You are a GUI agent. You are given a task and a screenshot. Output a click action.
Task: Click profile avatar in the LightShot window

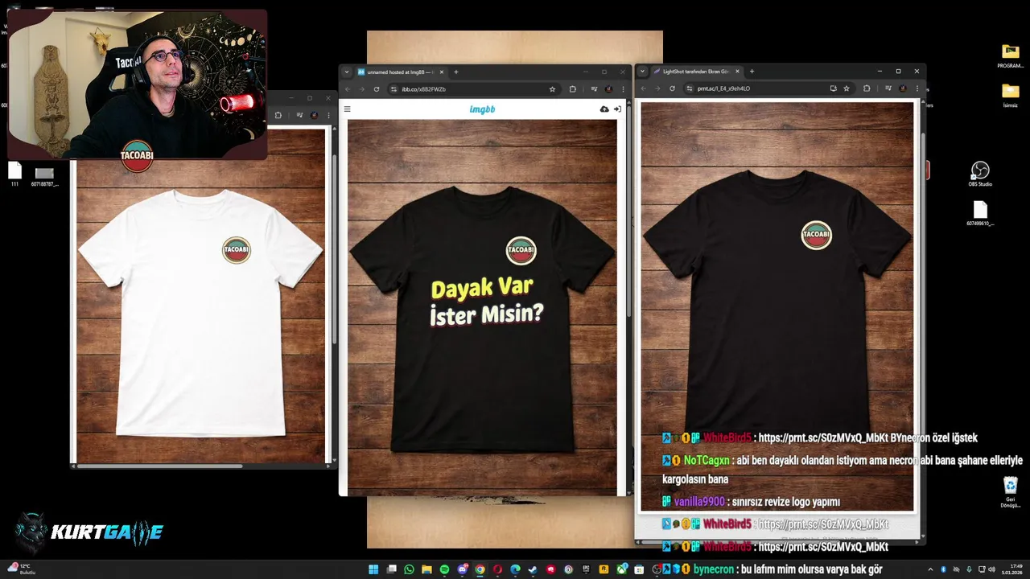coord(903,88)
